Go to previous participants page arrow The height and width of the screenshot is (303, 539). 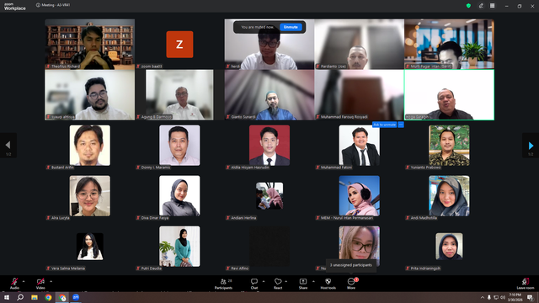coord(8,146)
